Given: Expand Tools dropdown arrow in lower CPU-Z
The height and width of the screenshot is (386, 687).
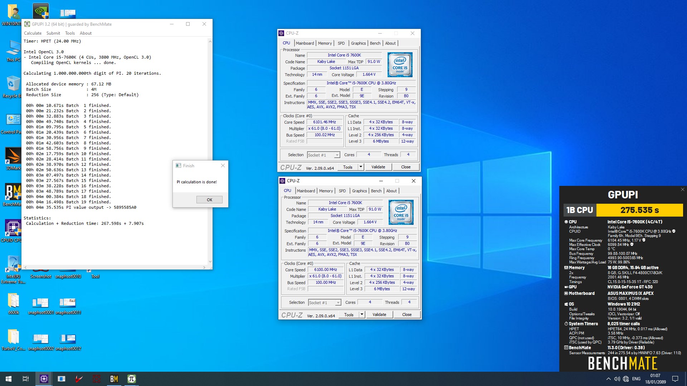Looking at the screenshot, I should tap(362, 315).
